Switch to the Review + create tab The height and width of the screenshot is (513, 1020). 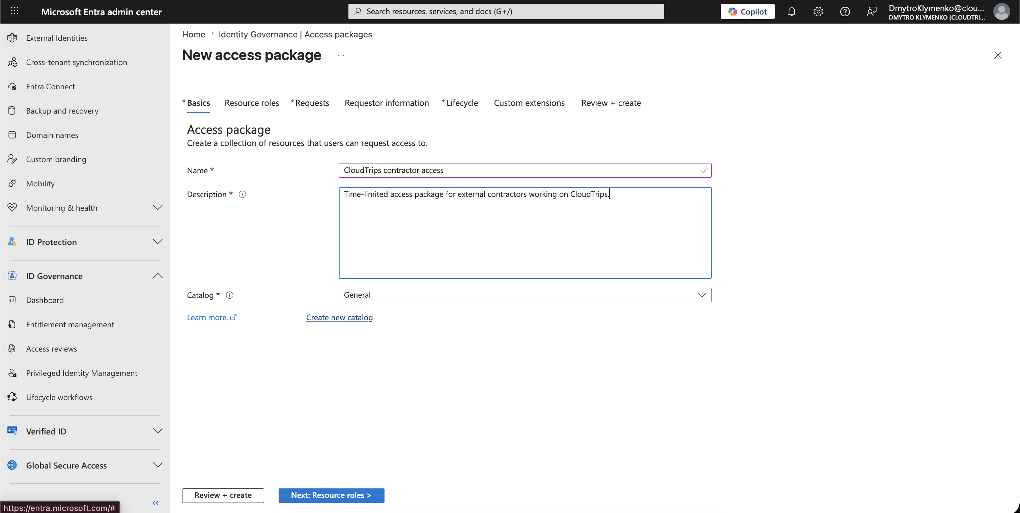[x=611, y=103]
